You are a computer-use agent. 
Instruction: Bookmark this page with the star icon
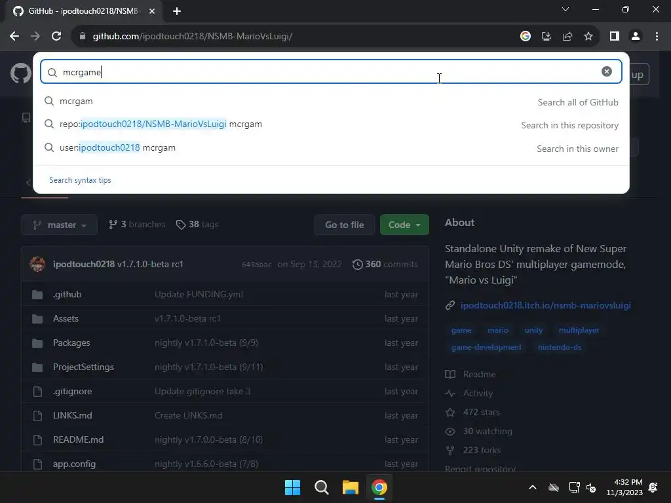coord(588,37)
